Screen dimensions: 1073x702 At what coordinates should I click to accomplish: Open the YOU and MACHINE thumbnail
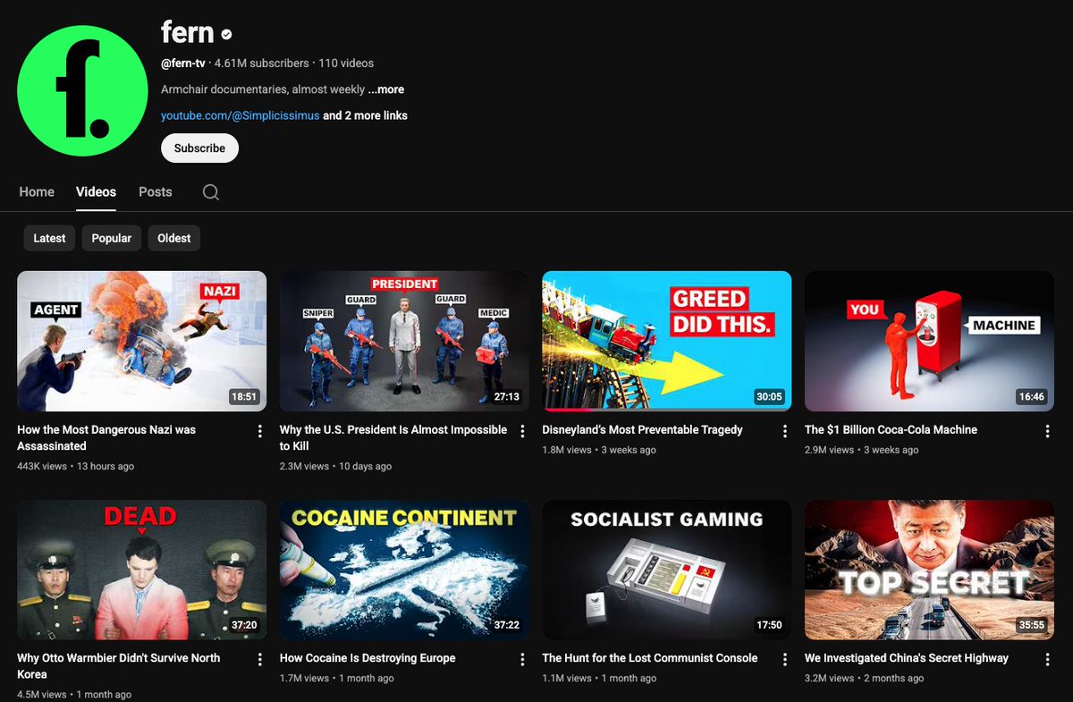point(929,341)
